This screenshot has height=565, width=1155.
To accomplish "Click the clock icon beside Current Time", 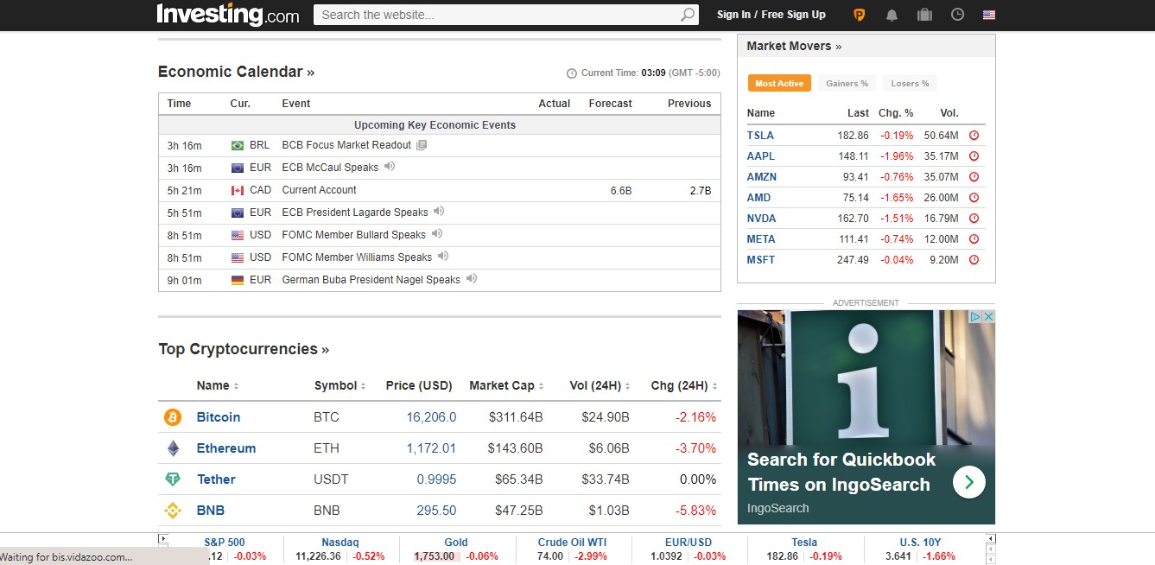I will click(571, 73).
